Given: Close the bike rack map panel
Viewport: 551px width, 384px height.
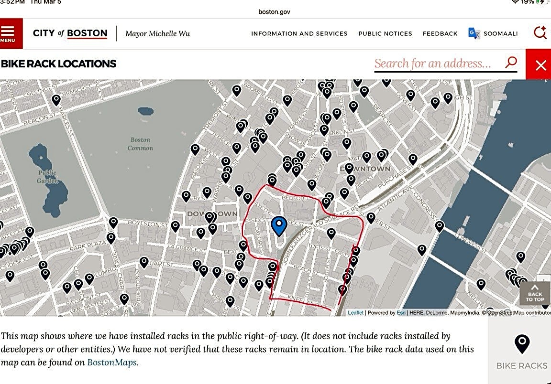Looking at the screenshot, I should tap(540, 65).
